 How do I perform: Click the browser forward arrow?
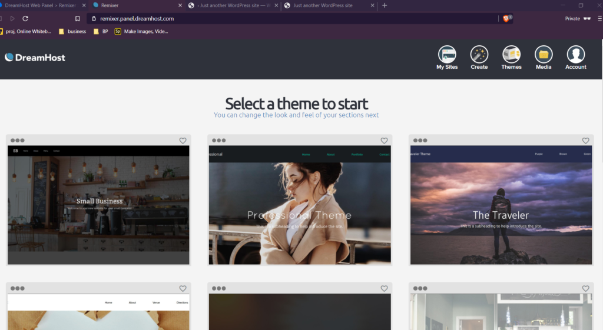click(12, 18)
